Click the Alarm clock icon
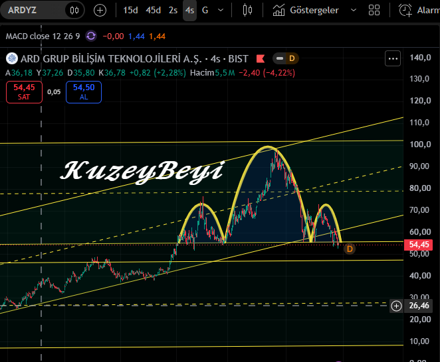Viewport: 440px width, 362px height. coord(405,11)
